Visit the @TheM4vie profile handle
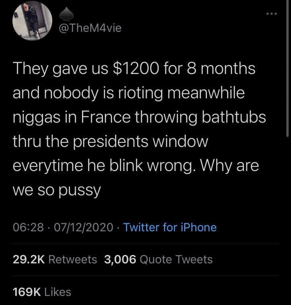The height and width of the screenshot is (305, 291). click(x=90, y=28)
